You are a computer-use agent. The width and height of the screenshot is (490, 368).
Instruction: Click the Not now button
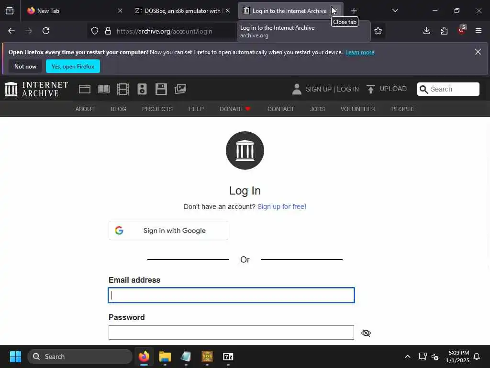[25, 66]
